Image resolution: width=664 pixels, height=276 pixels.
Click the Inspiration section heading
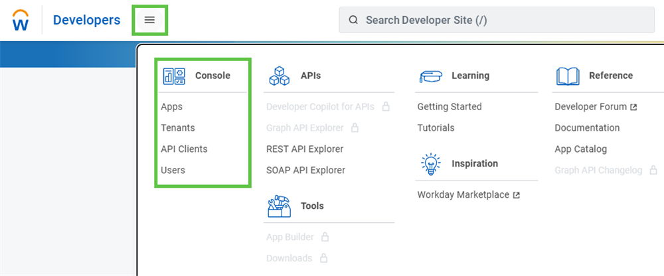pyautogui.click(x=475, y=163)
